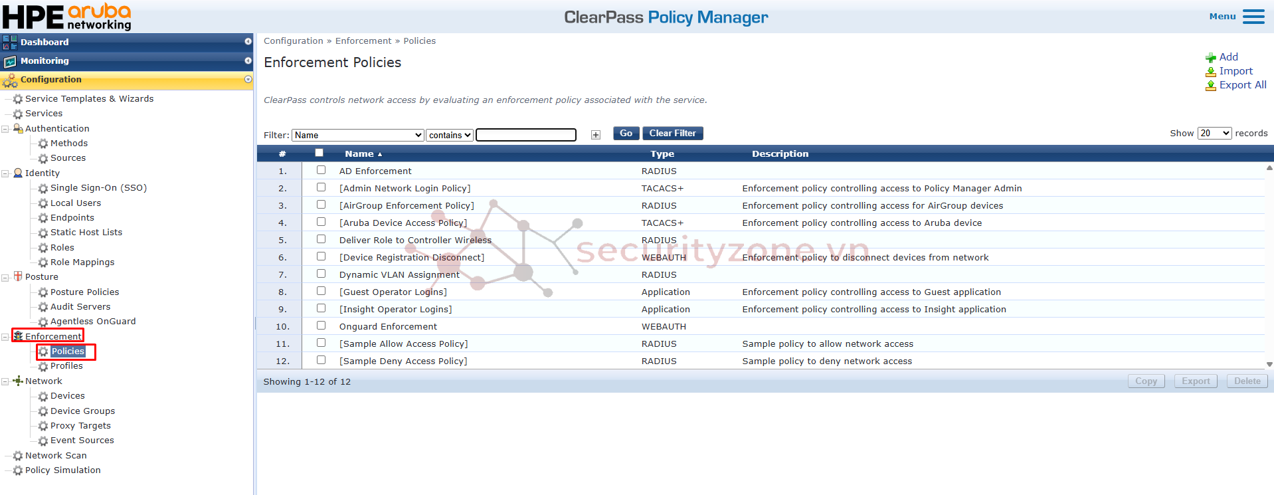Click the plus icon to add a filter row
This screenshot has height=495, width=1274.
[x=596, y=135]
